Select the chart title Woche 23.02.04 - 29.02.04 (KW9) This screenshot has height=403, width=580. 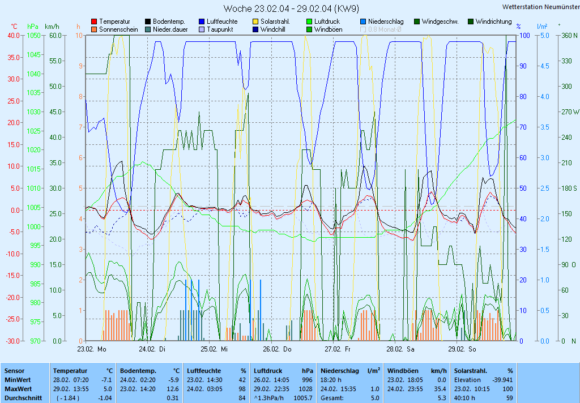291,8
